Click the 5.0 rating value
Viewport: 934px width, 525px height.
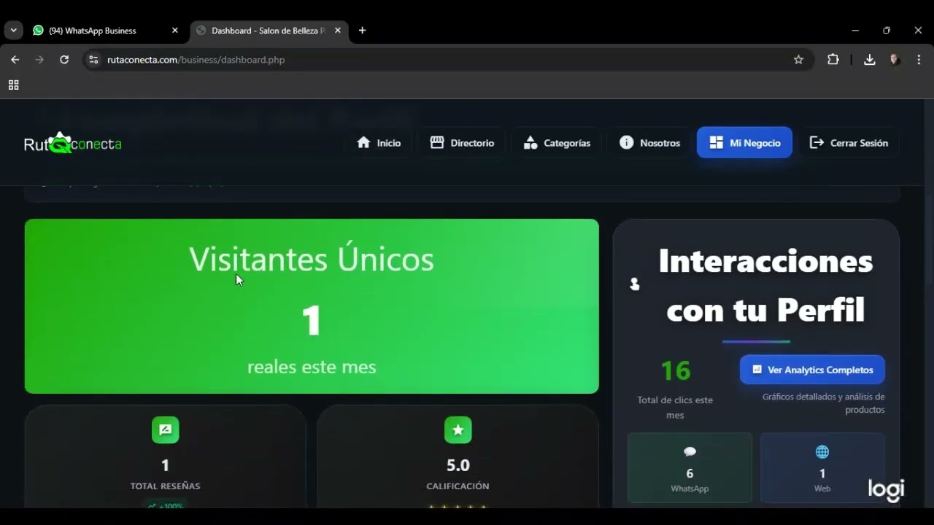point(458,465)
